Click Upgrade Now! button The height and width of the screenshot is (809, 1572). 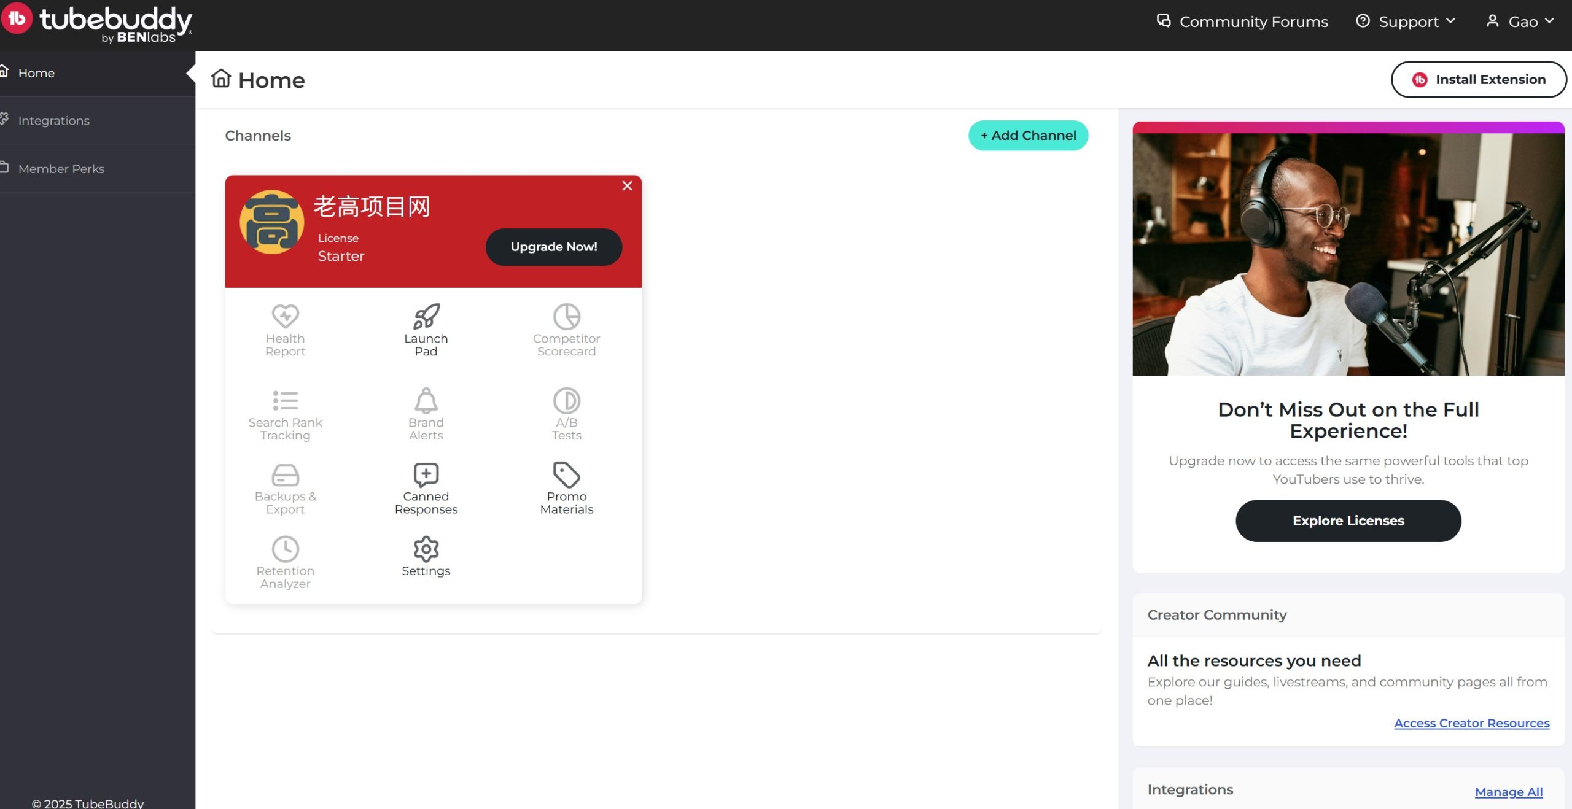pyautogui.click(x=553, y=247)
